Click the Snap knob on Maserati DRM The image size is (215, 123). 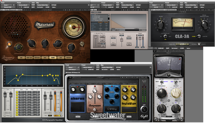[45, 43]
